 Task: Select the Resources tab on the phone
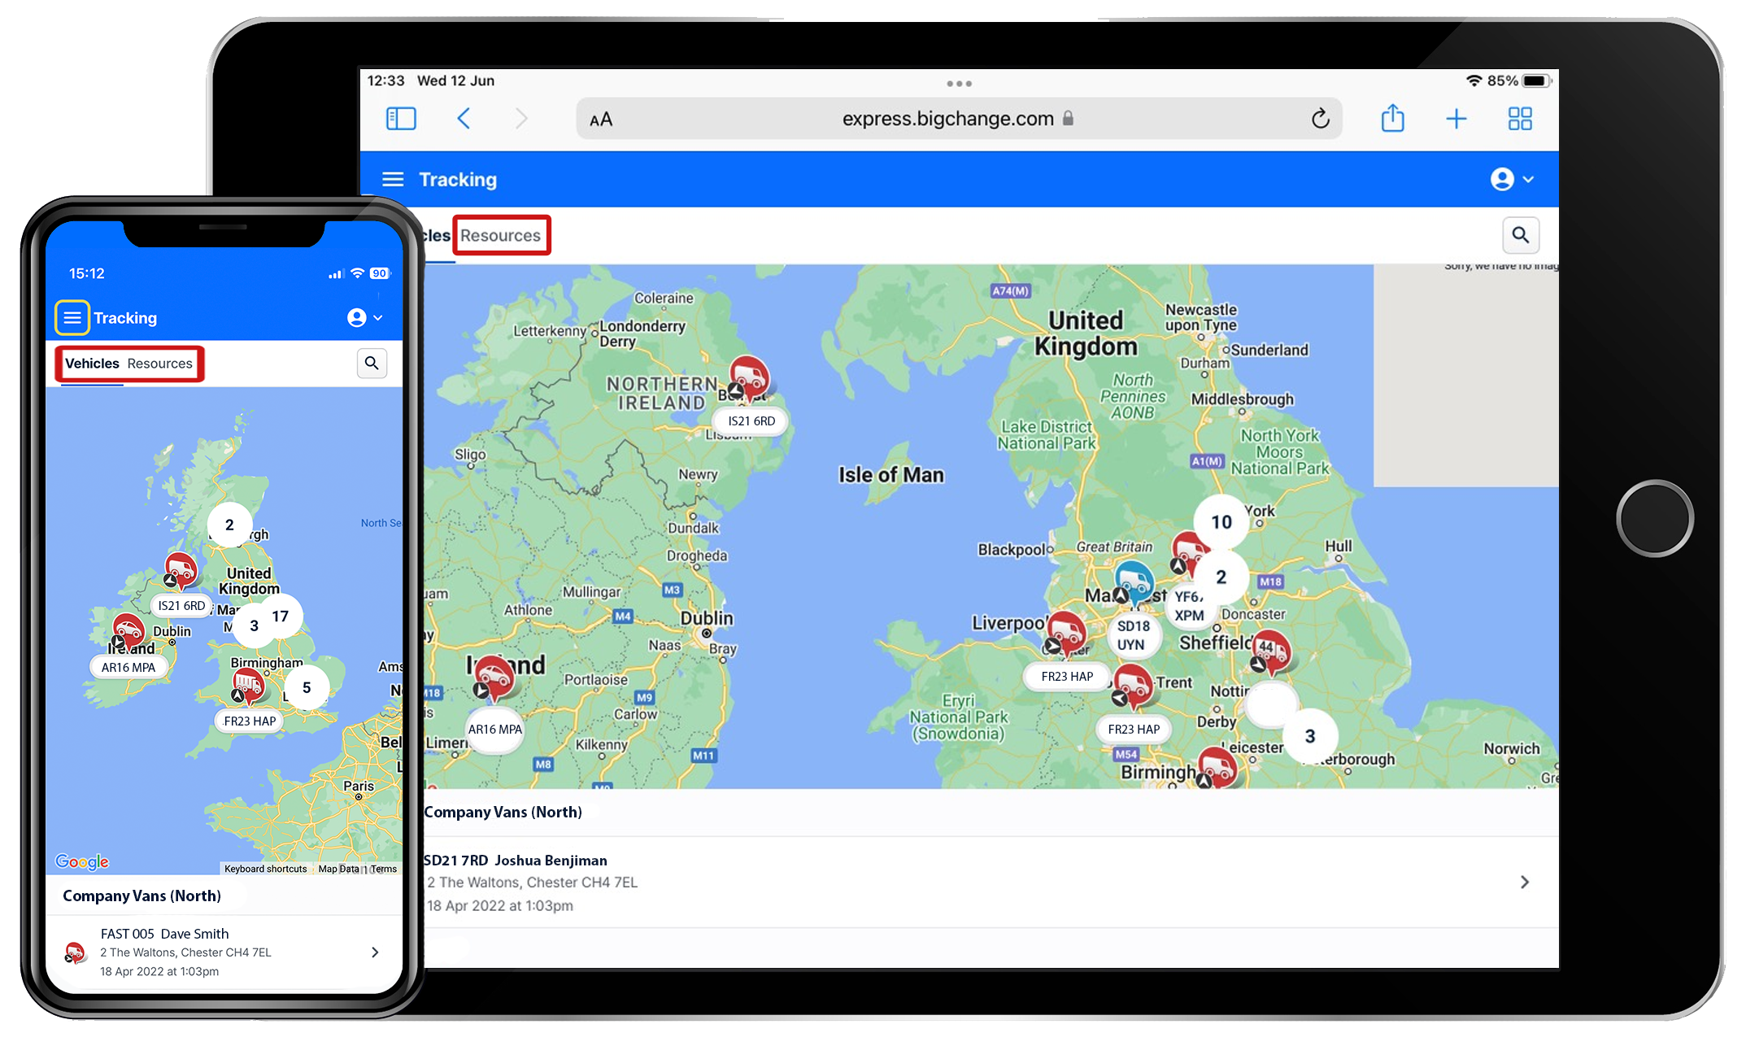tap(159, 364)
